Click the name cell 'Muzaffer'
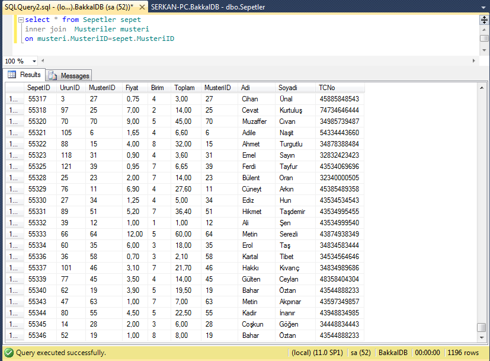 257,122
